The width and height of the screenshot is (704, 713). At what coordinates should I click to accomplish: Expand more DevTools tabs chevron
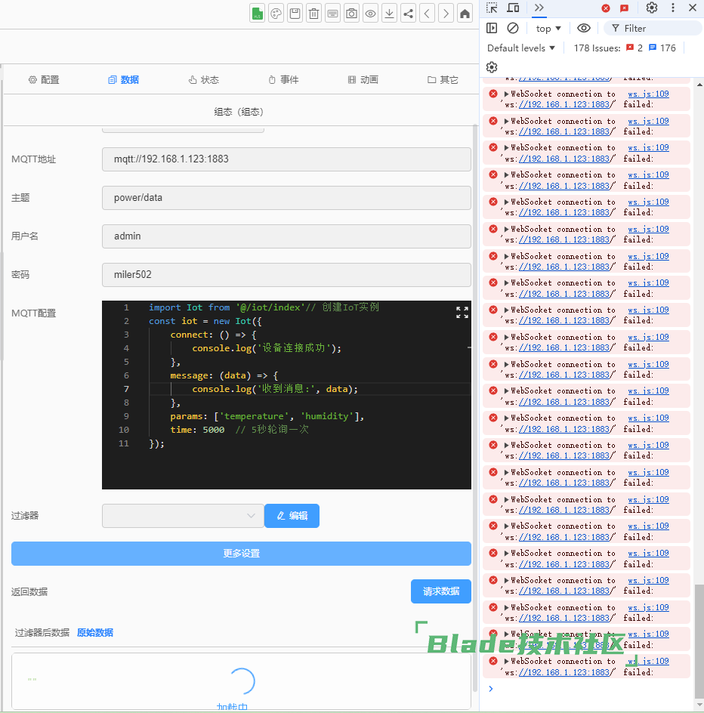(x=539, y=8)
